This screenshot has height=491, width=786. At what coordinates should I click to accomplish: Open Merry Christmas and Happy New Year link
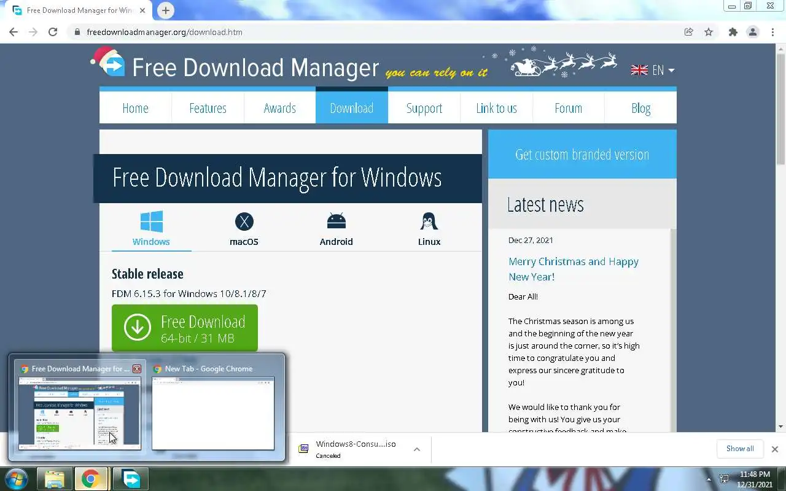point(574,269)
